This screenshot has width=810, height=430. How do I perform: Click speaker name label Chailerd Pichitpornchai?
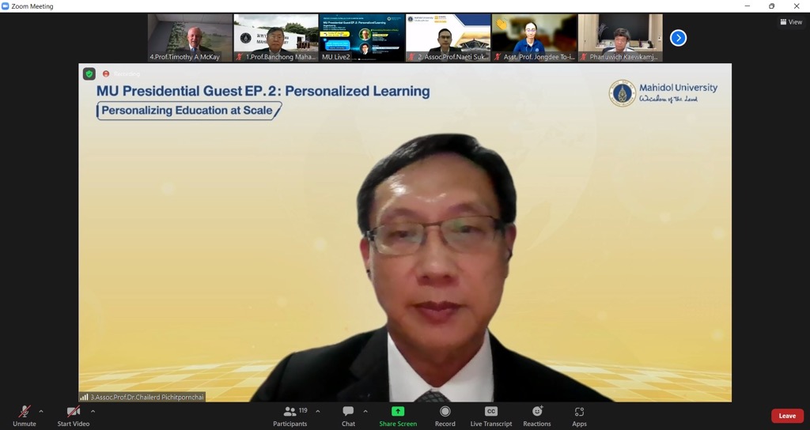(x=147, y=397)
